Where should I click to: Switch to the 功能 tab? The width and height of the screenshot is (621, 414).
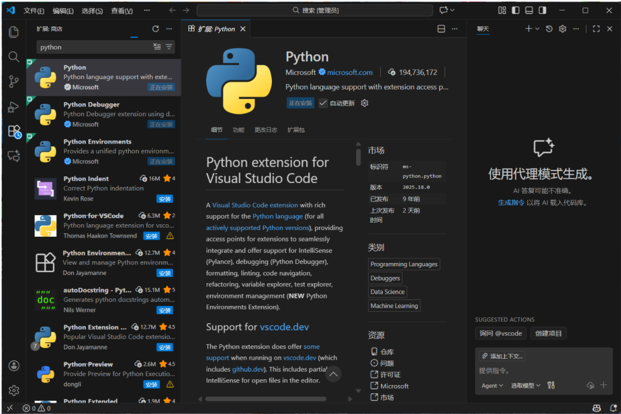click(x=238, y=130)
